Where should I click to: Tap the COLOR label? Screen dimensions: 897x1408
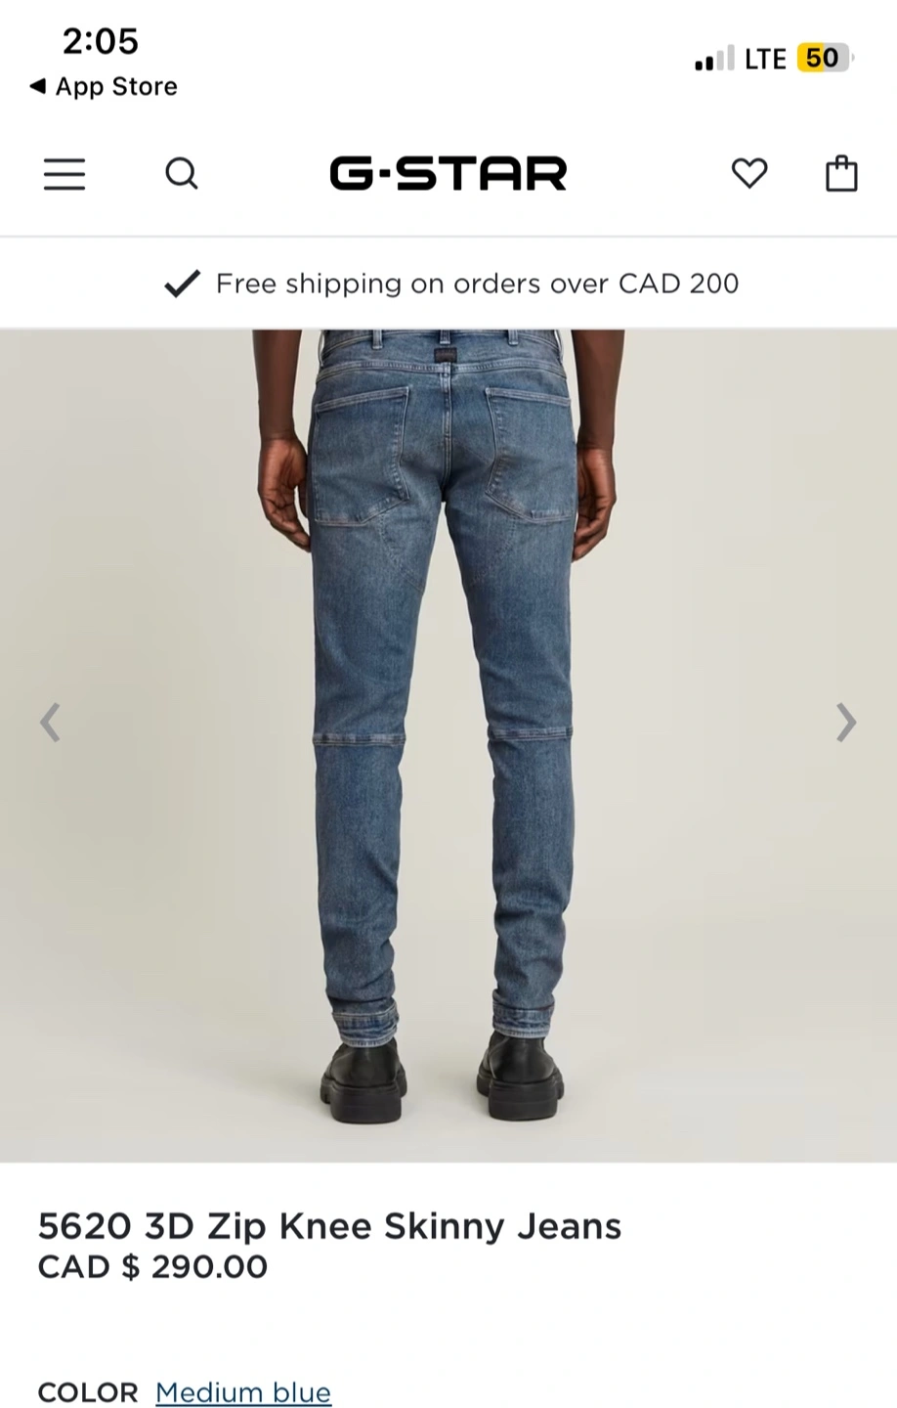[88, 1392]
